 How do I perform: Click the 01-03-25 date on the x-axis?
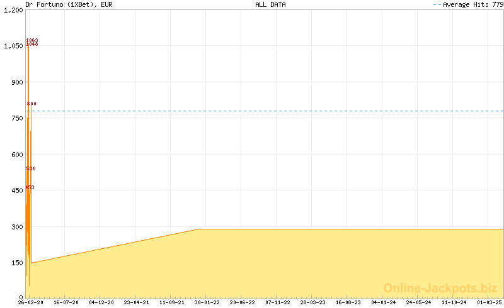point(489,302)
